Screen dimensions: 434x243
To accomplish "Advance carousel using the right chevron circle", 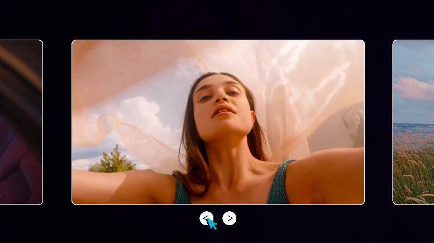I will (229, 218).
